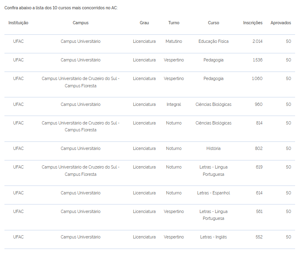Select the Letras - Espanhol course cell
Screen dimensions: 308x253
[x=214, y=193]
